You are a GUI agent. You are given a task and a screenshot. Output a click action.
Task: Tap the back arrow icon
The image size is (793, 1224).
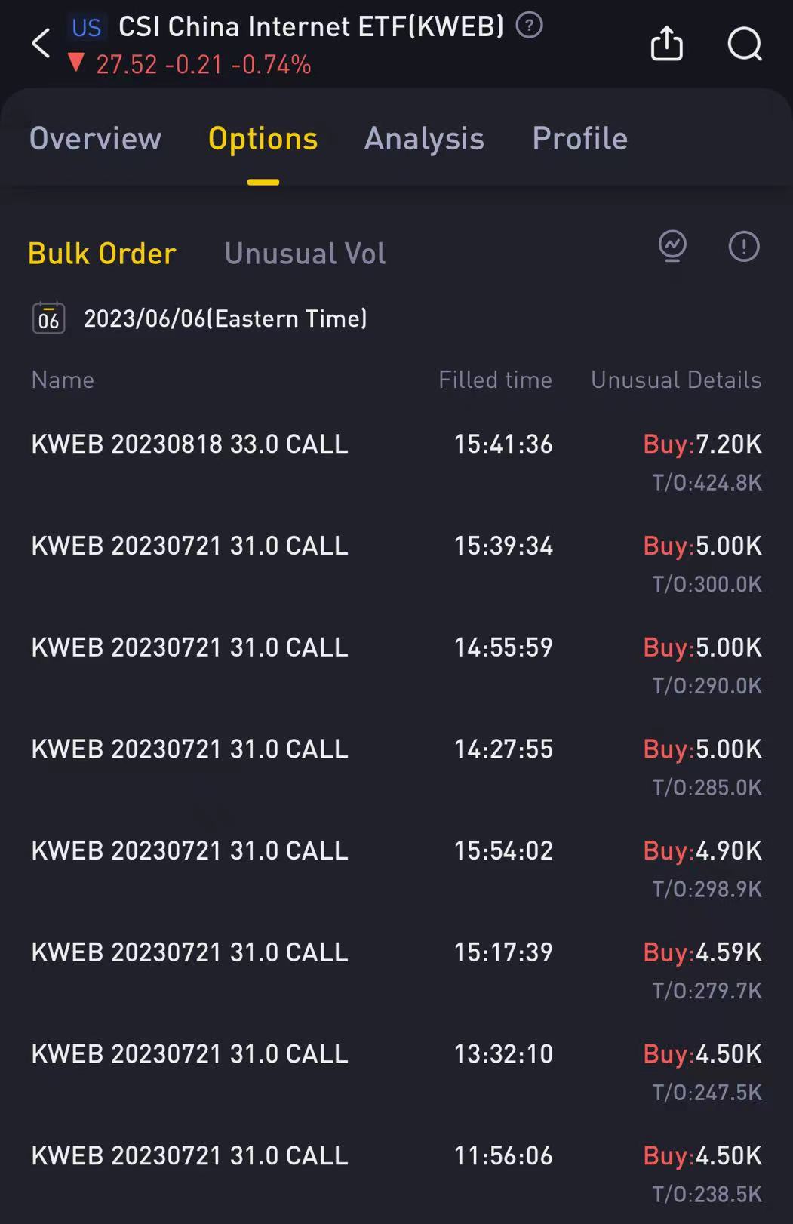coord(41,44)
